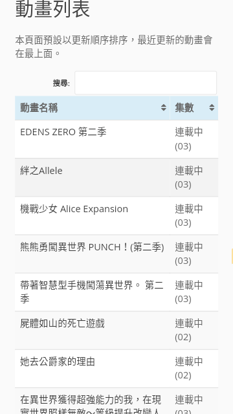This screenshot has width=233, height=414.
Task: Click the yellow scroll marker at right edge
Action: click(232, 256)
